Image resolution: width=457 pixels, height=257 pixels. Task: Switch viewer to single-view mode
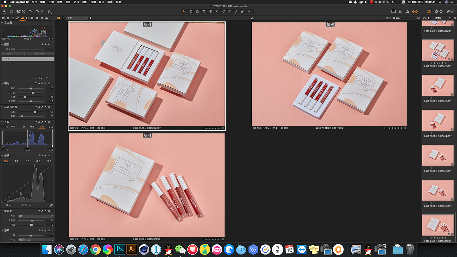63,18
